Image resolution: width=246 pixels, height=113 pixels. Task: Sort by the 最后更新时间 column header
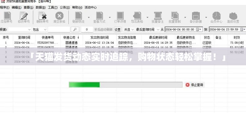point(158,37)
